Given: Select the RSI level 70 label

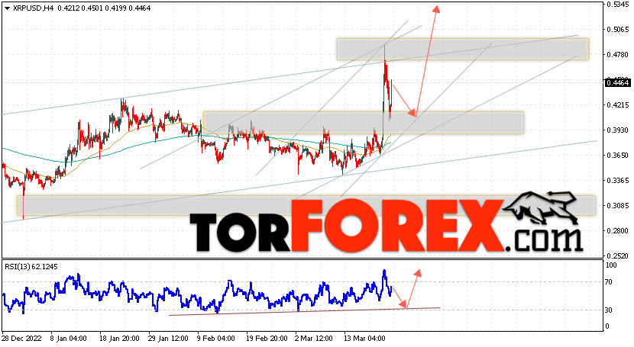Looking at the screenshot, I should point(609,282).
